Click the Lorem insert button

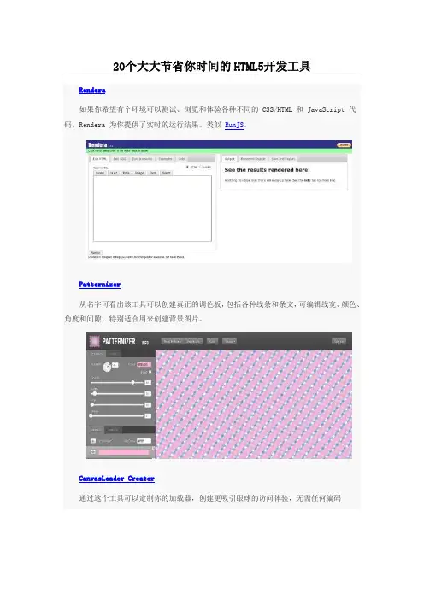(x=100, y=173)
